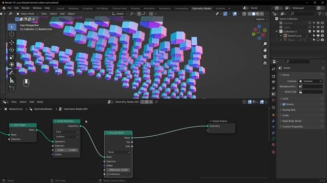Open the Modifiers wrench properties tab
This screenshot has height=183, width=327.
273,121
